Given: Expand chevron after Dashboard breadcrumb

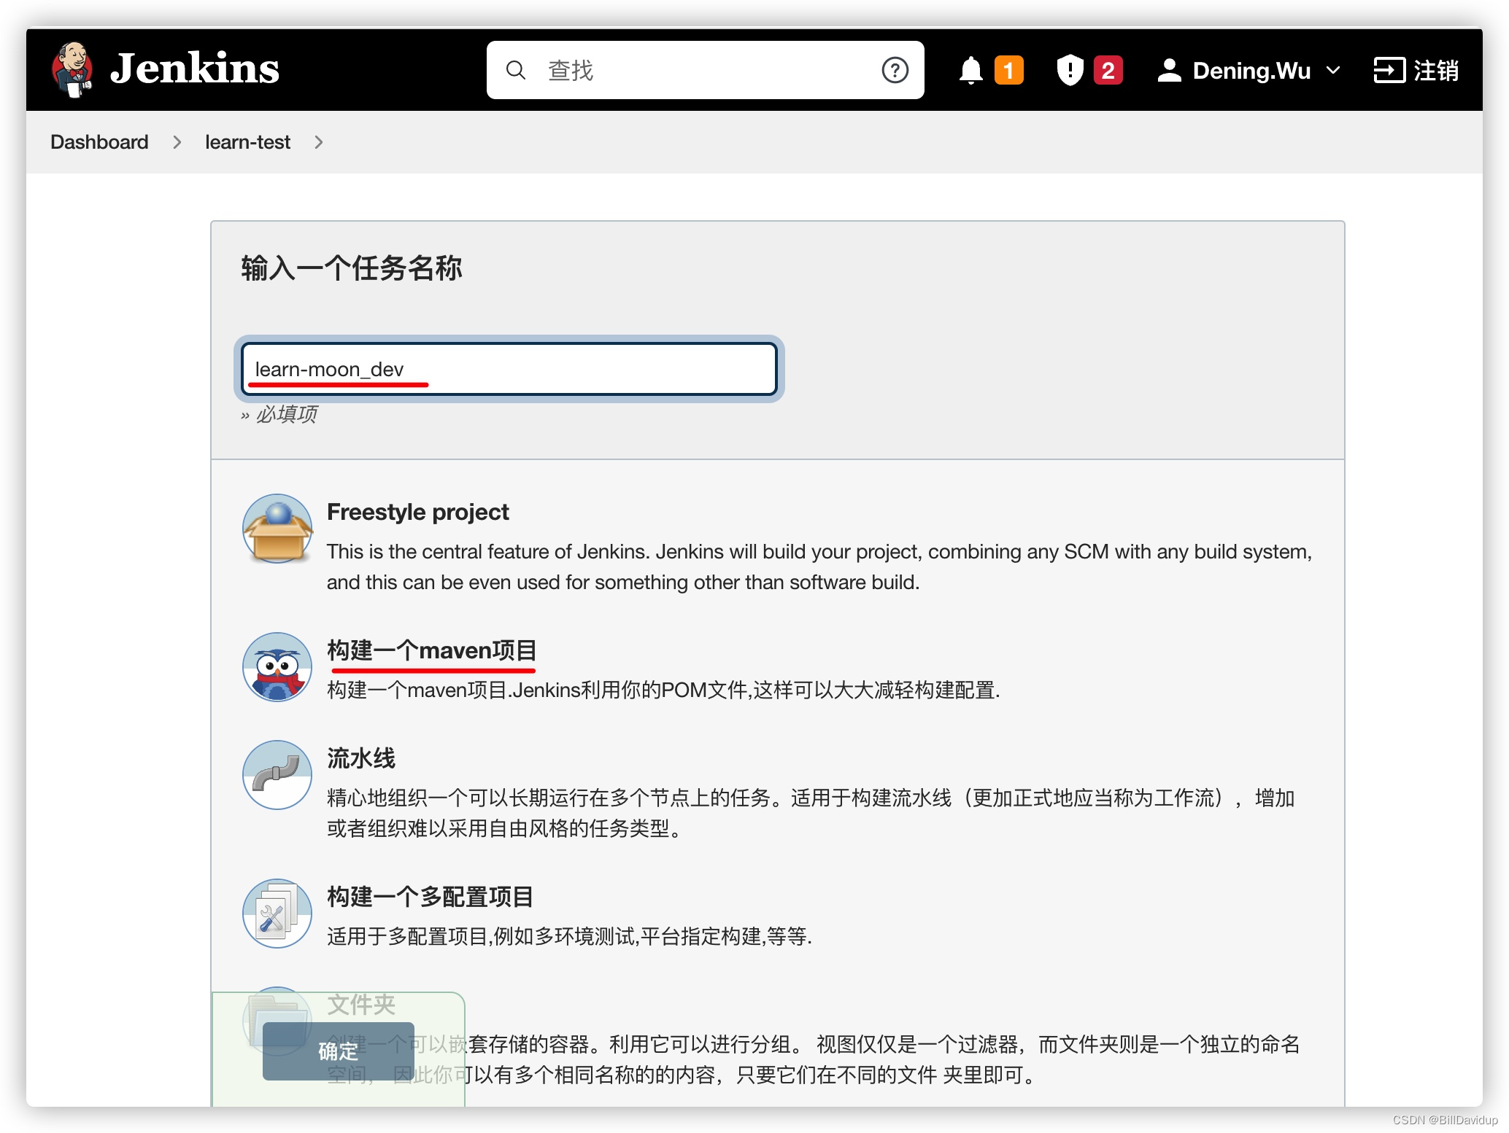Looking at the screenshot, I should [177, 142].
